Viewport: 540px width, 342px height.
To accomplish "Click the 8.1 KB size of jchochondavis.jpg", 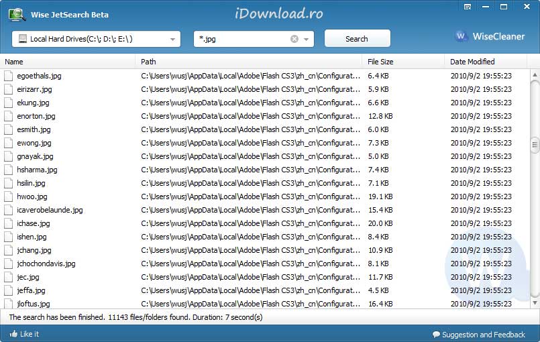I will click(378, 264).
